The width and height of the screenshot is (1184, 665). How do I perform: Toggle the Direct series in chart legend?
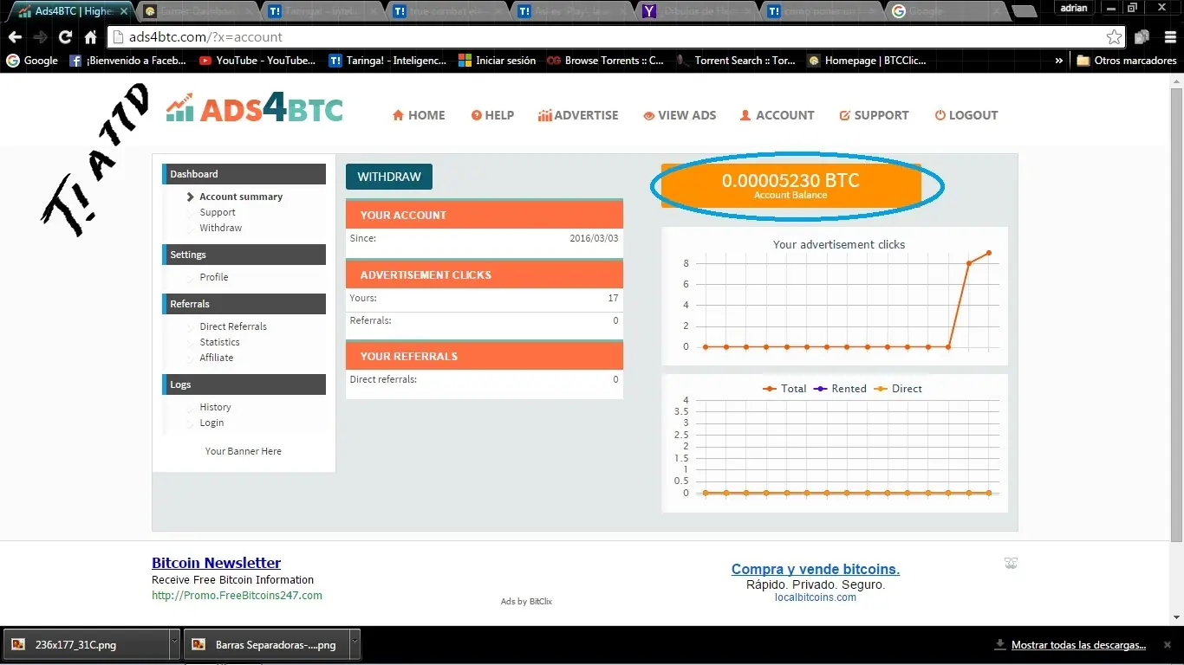point(898,389)
